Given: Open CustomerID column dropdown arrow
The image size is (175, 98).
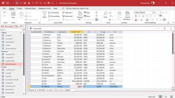Looking at the screenshot, I should click(x=42, y=32).
